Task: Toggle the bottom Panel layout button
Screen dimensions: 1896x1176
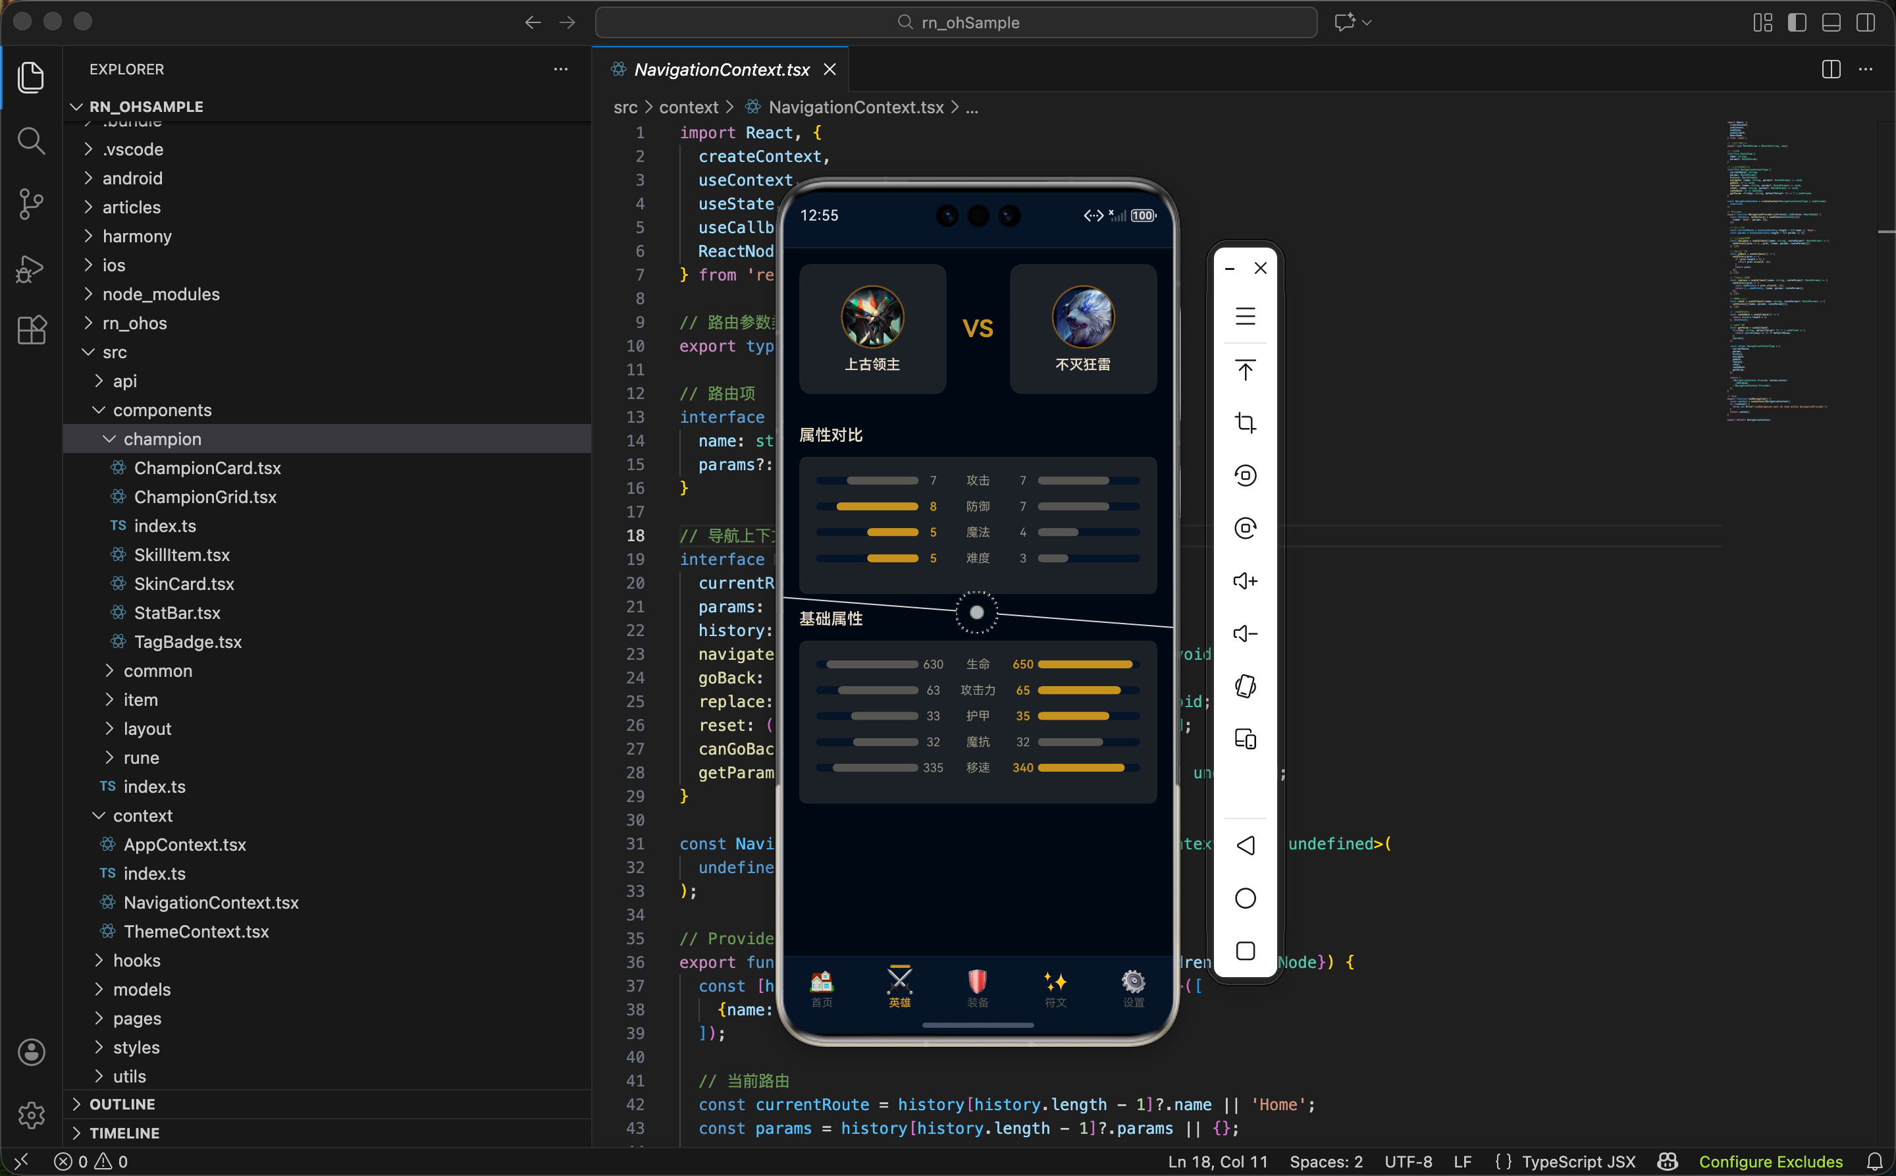Action: pos(1831,22)
